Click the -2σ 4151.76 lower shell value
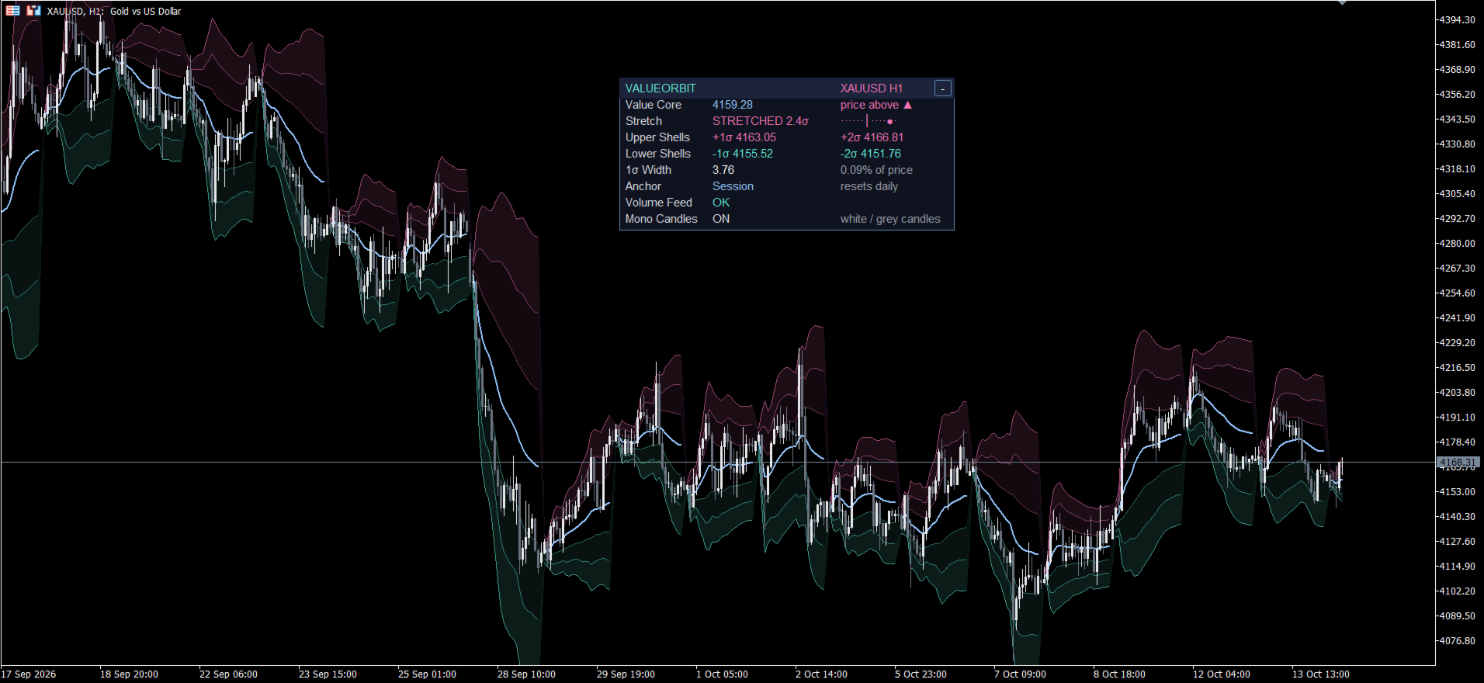The width and height of the screenshot is (1484, 683). tap(871, 154)
